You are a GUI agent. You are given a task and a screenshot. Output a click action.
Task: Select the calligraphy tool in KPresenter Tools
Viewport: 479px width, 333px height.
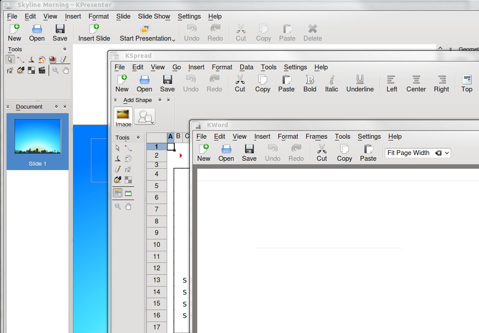click(31, 59)
